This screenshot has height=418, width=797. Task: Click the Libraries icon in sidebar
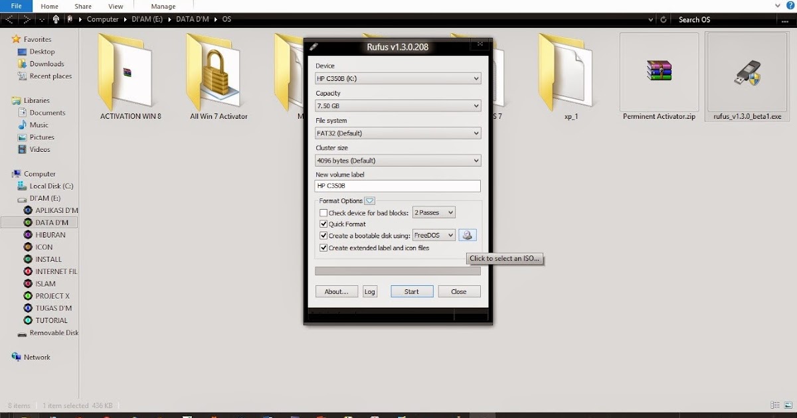pos(17,101)
